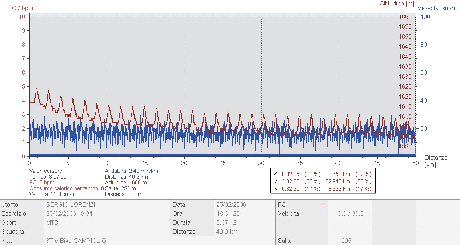The width and height of the screenshot is (460, 245).
Task: Select the Data value 25/02/2006
Action: [245, 204]
